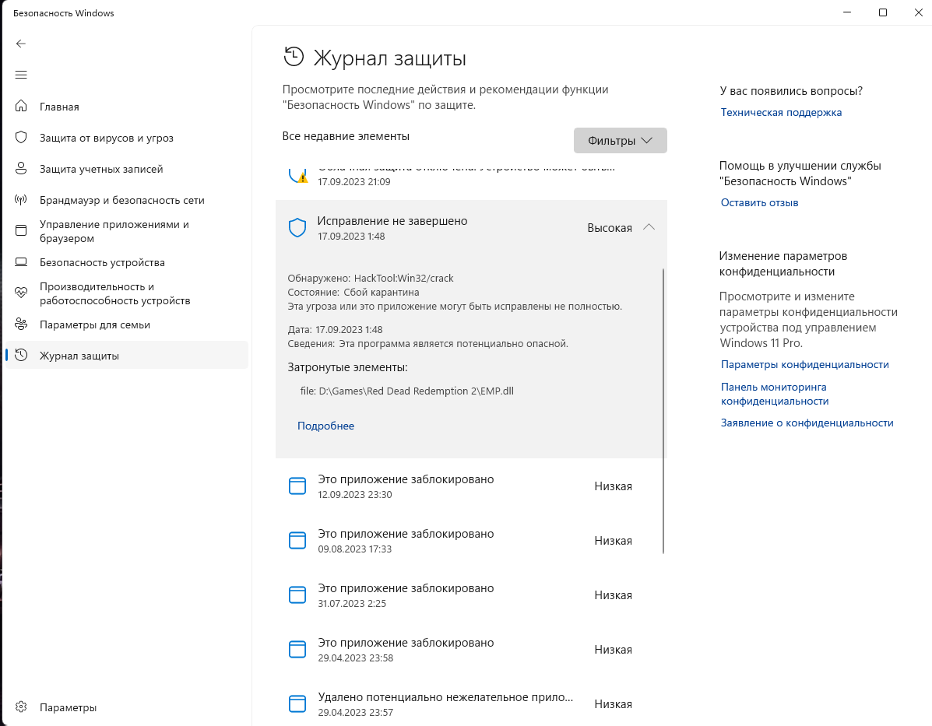Collapse the Исправление не завершено entry
932x726 pixels.
pyautogui.click(x=649, y=228)
